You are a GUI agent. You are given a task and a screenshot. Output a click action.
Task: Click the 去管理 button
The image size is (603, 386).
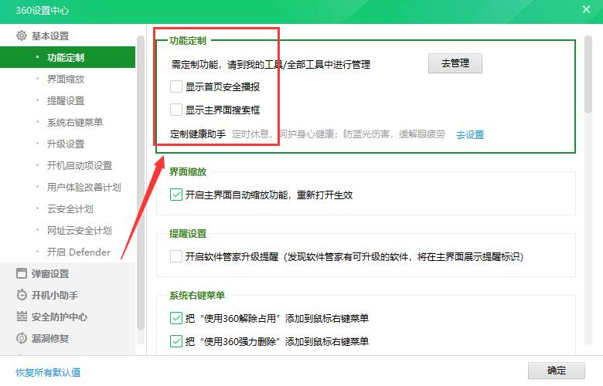(x=455, y=63)
